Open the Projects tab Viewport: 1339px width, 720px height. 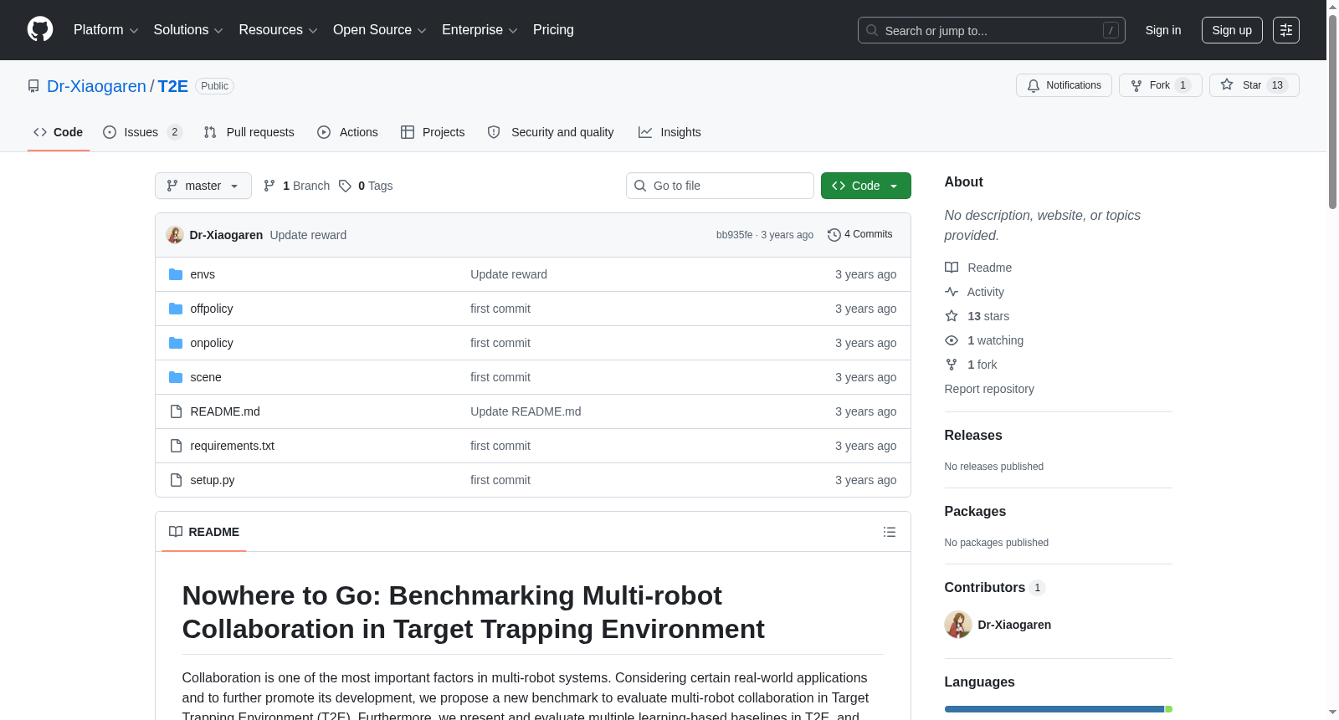coord(433,132)
